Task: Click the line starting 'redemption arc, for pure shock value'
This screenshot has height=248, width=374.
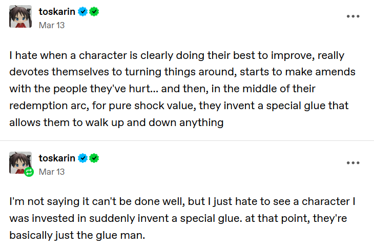Action: pyautogui.click(x=179, y=106)
